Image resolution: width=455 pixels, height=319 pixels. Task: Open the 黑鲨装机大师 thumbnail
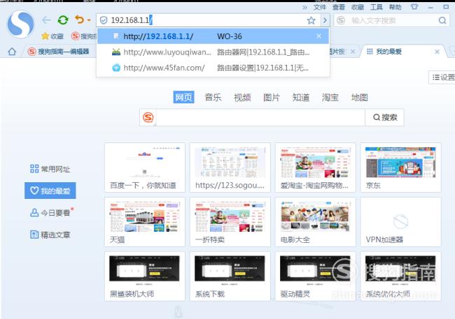145,276
